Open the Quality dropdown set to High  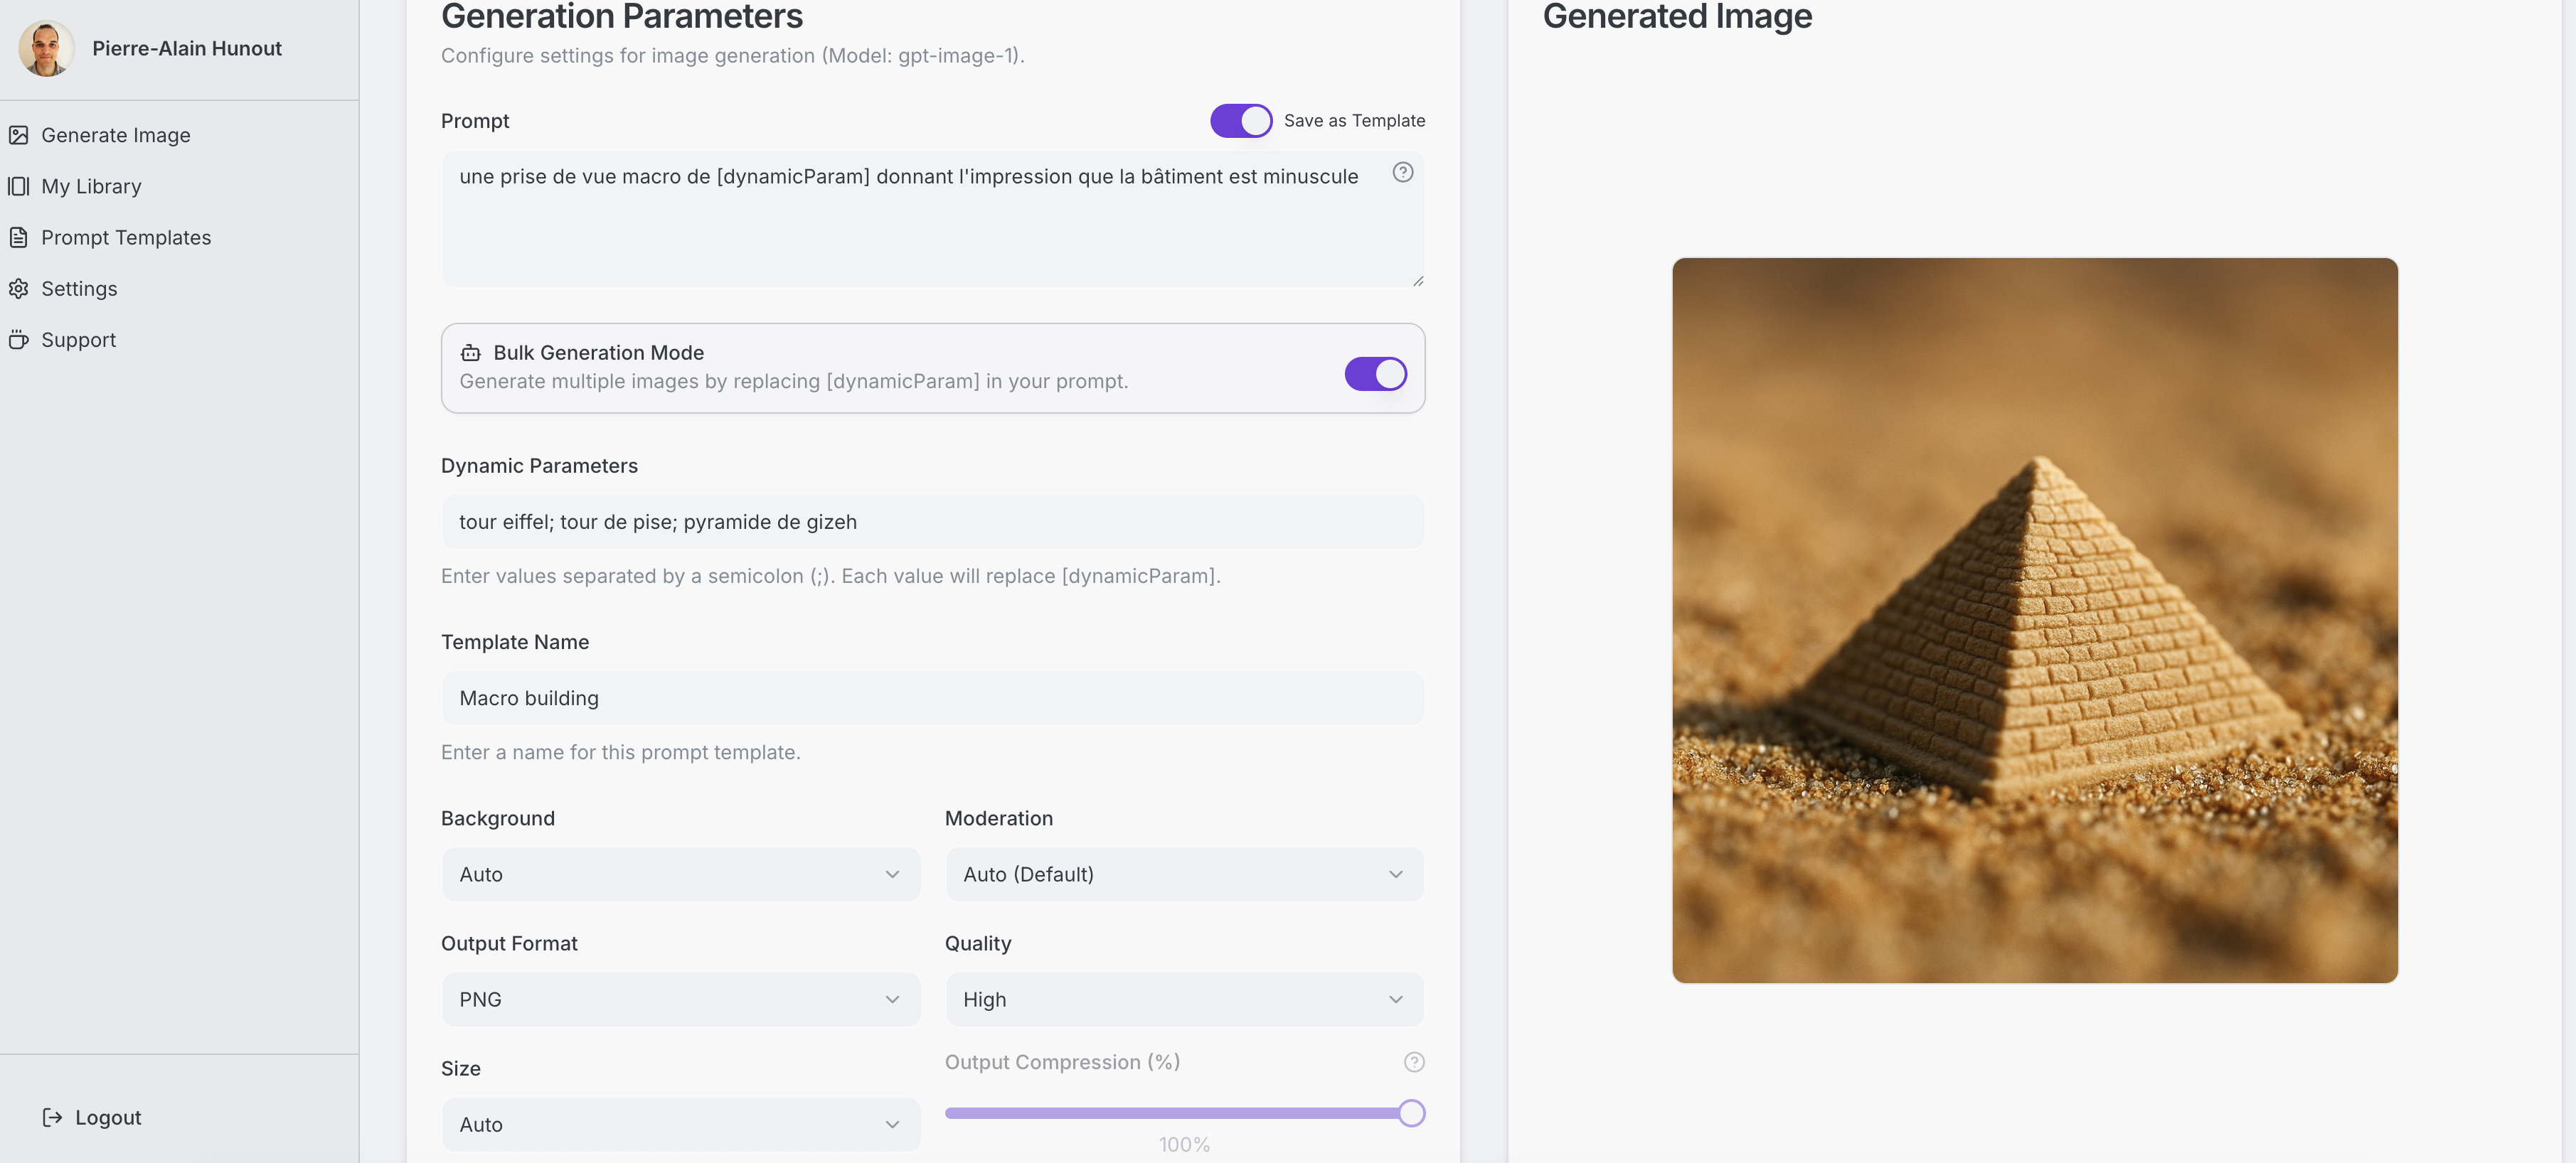[x=1184, y=999]
